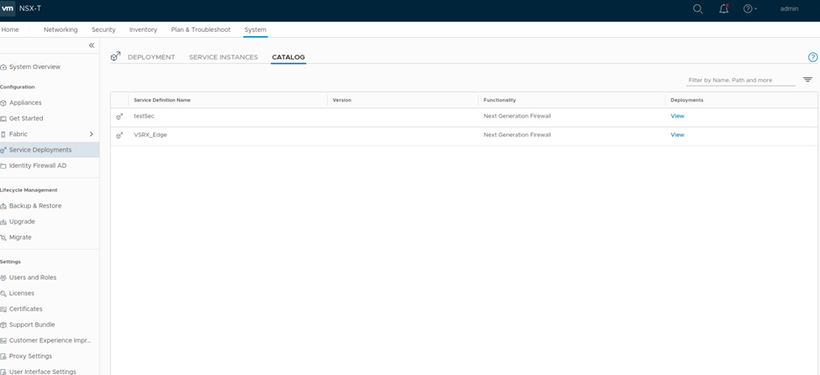Click the Licenses key icon
Viewport: 820px width, 375px height.
click(x=3, y=293)
